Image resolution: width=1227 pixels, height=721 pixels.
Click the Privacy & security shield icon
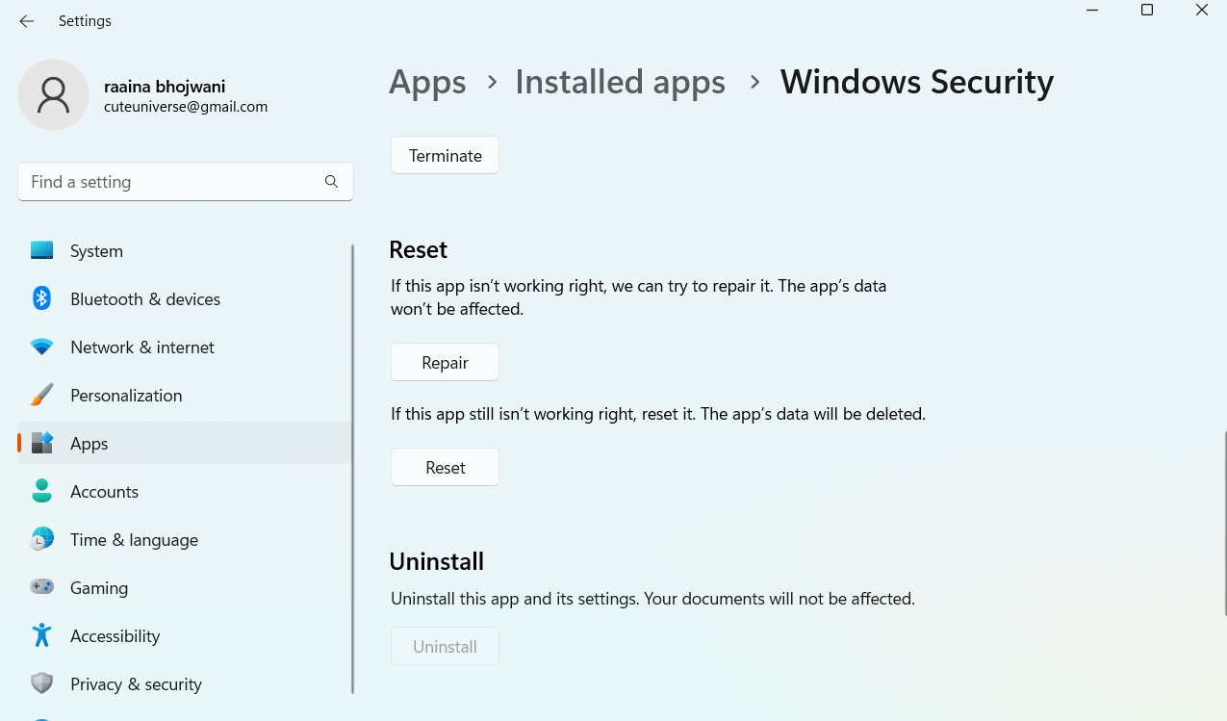click(41, 683)
